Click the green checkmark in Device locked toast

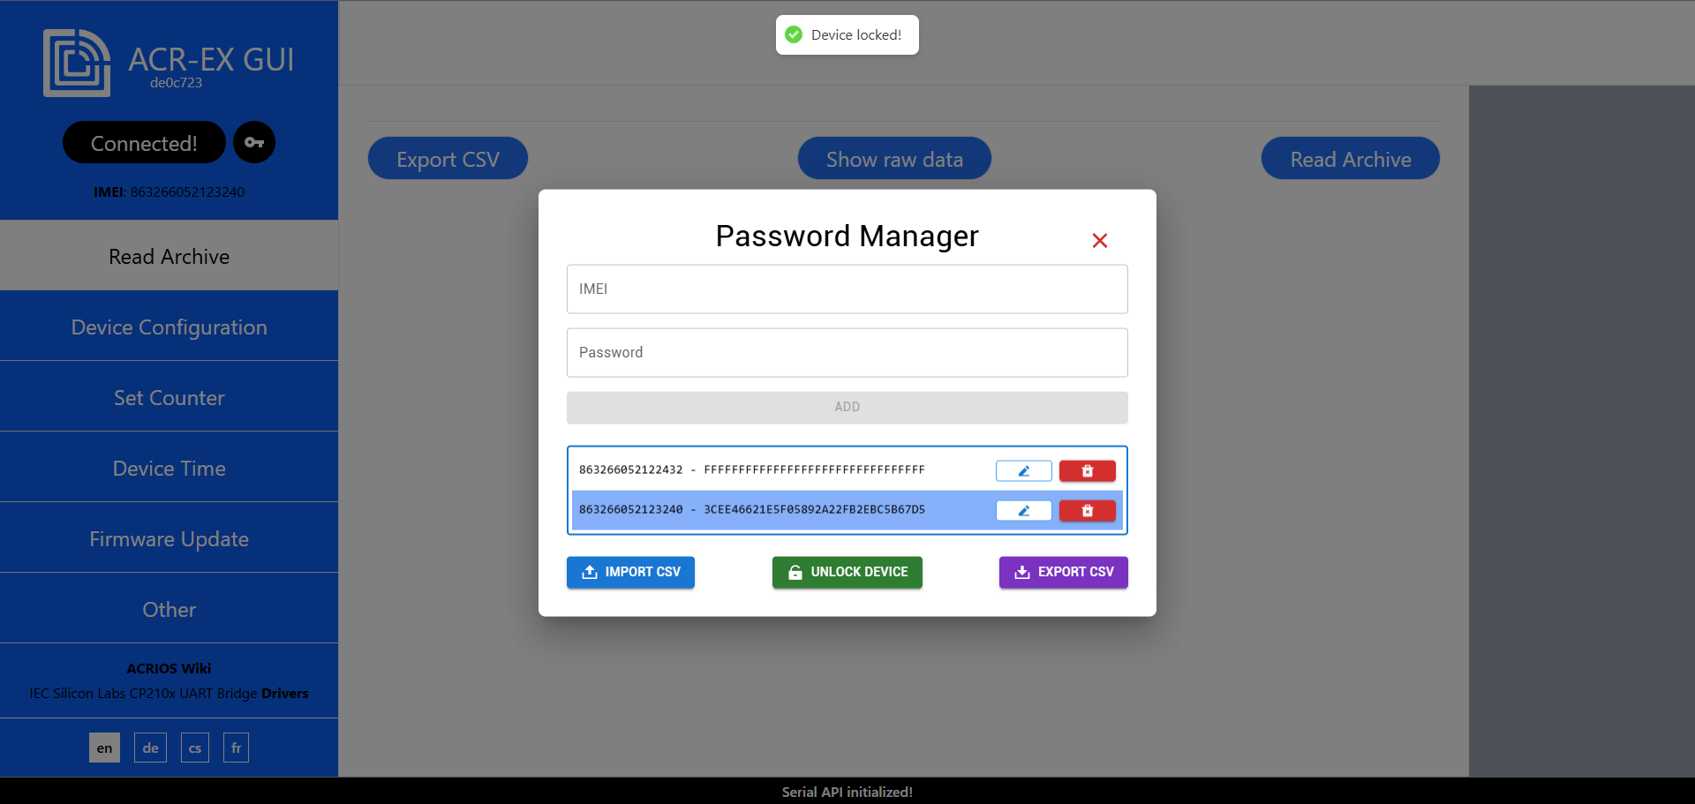794,34
